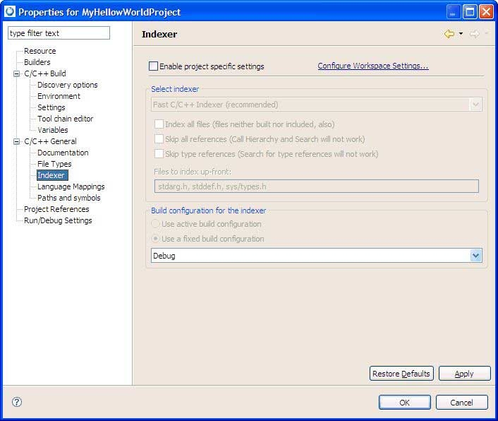Click the OK button
This screenshot has width=498, height=421.
pyautogui.click(x=404, y=403)
